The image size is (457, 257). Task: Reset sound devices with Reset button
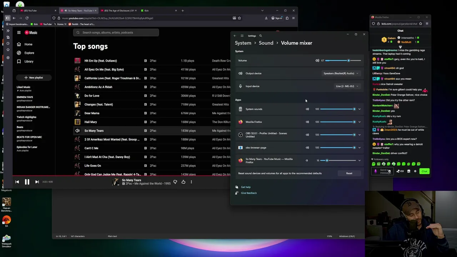[x=349, y=173]
